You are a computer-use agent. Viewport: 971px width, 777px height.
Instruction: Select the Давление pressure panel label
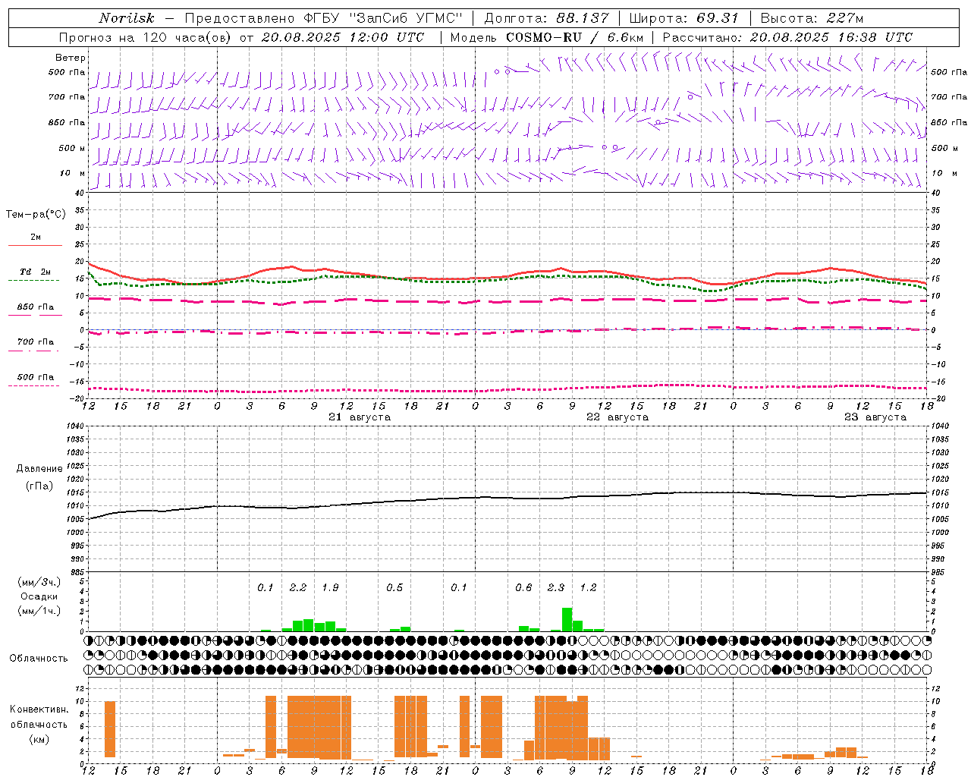[x=39, y=469]
